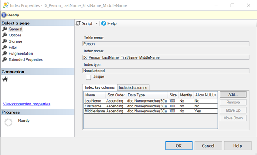Click the wrench icon beside Storage
This screenshot has width=257, height=155.
5,41
